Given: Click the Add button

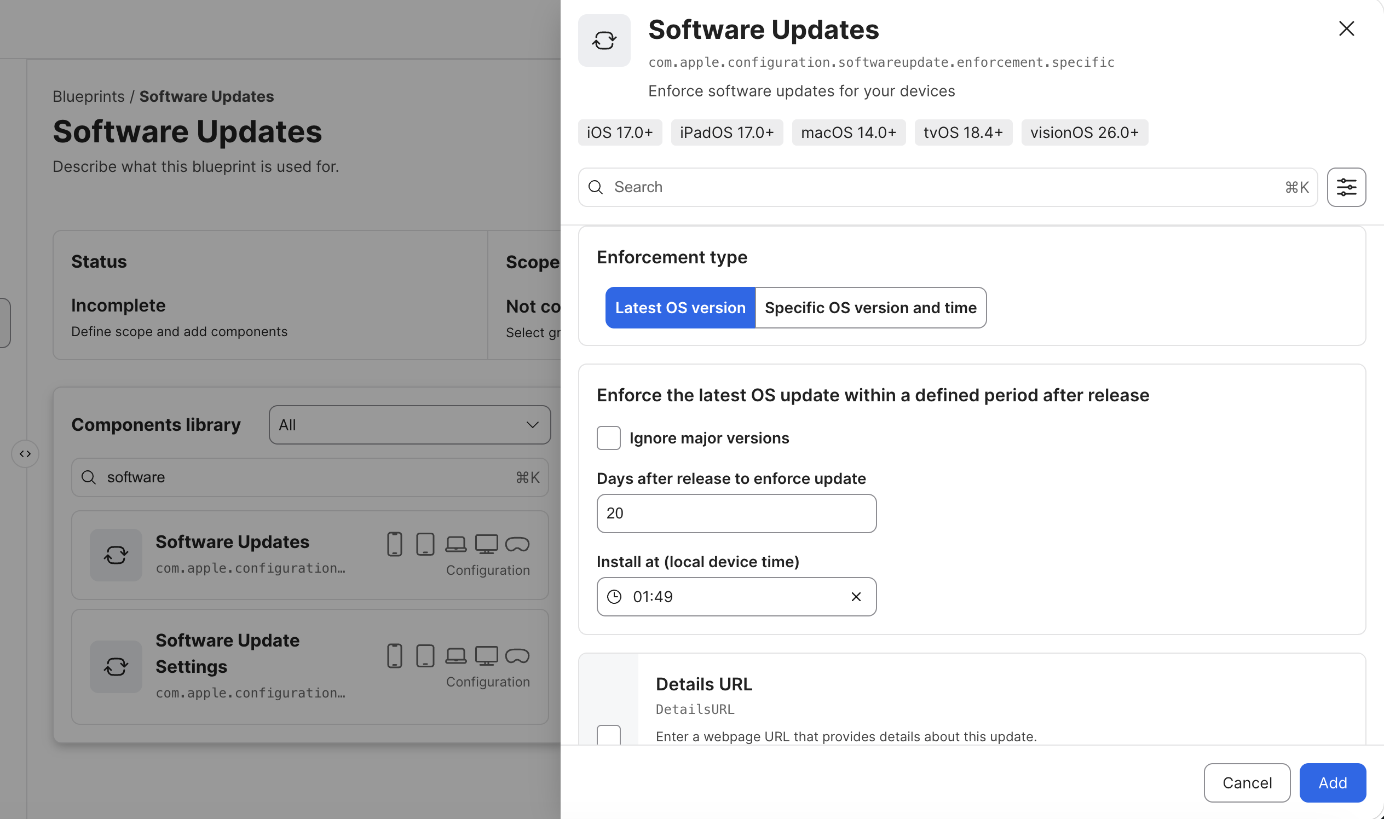Looking at the screenshot, I should [1332, 782].
